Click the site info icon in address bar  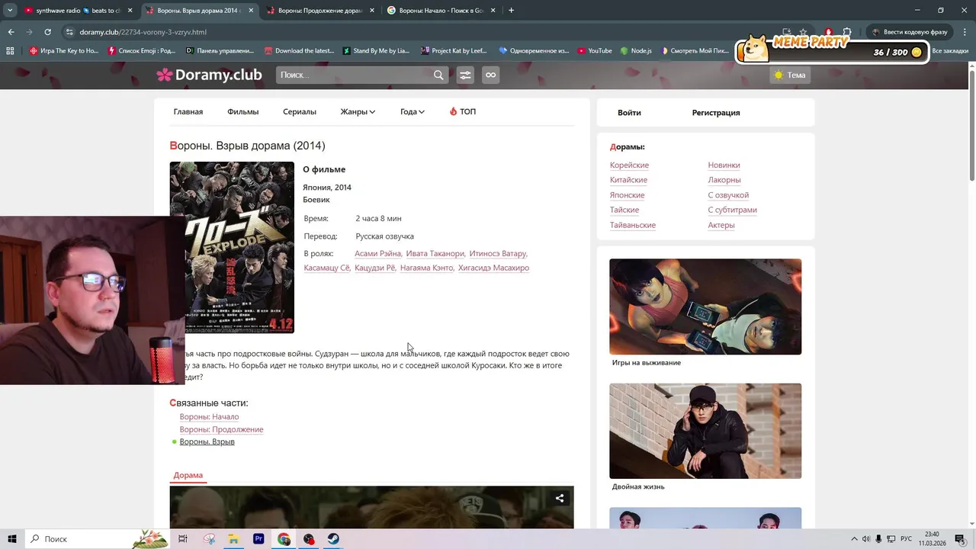[x=69, y=32]
